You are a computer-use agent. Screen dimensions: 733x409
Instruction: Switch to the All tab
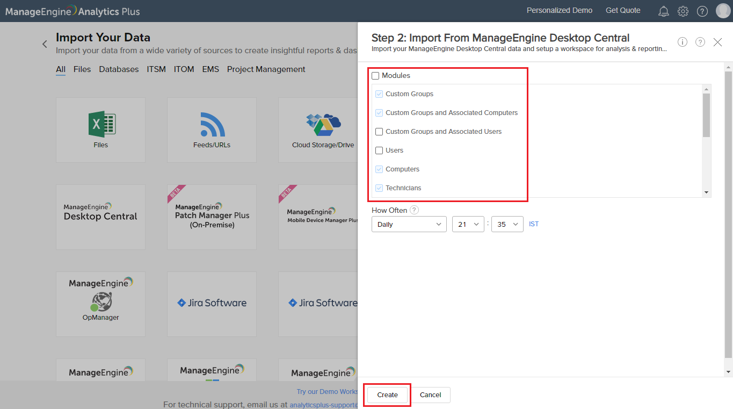61,69
